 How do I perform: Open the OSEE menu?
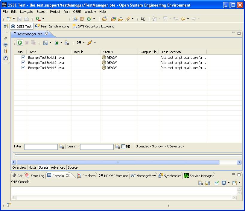pyautogui.click(x=77, y=12)
